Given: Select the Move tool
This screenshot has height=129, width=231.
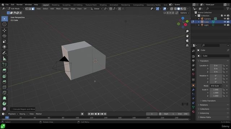Looking at the screenshot, I should (4, 30).
